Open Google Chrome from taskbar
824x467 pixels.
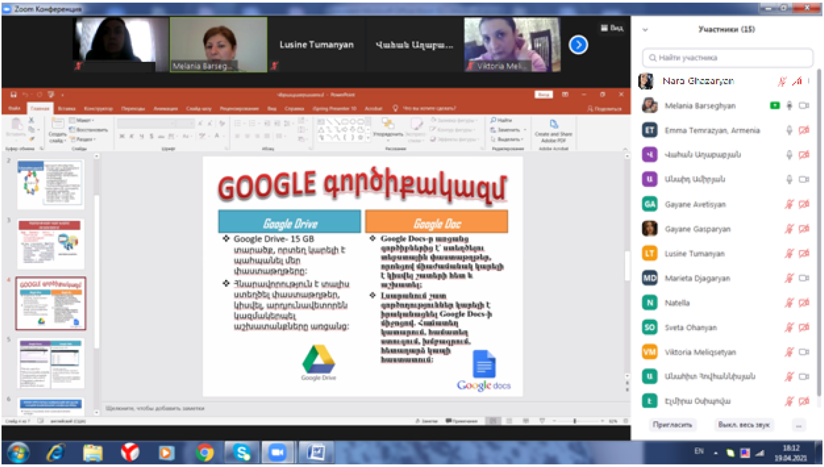pyautogui.click(x=205, y=453)
